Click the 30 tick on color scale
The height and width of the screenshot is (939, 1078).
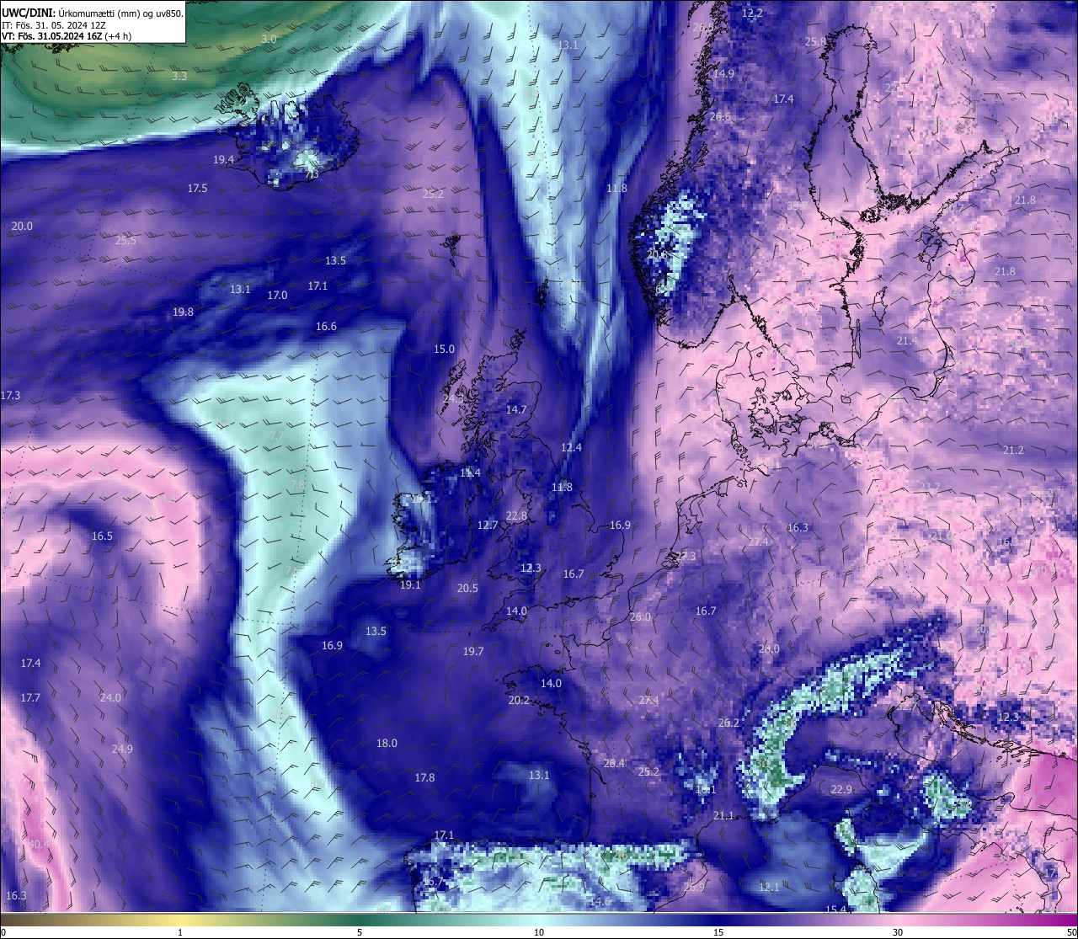[x=898, y=932]
